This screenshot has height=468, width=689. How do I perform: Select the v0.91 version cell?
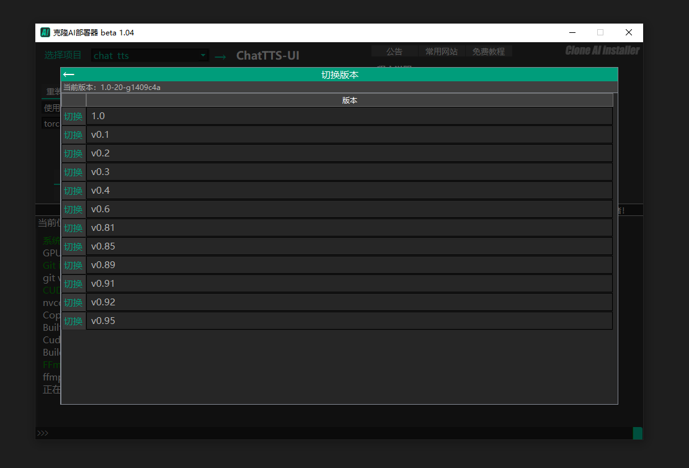[349, 284]
